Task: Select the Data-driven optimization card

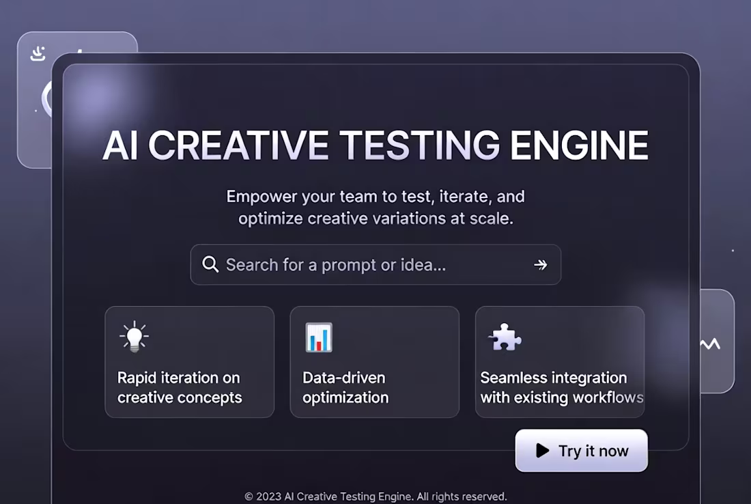Action: coord(374,362)
